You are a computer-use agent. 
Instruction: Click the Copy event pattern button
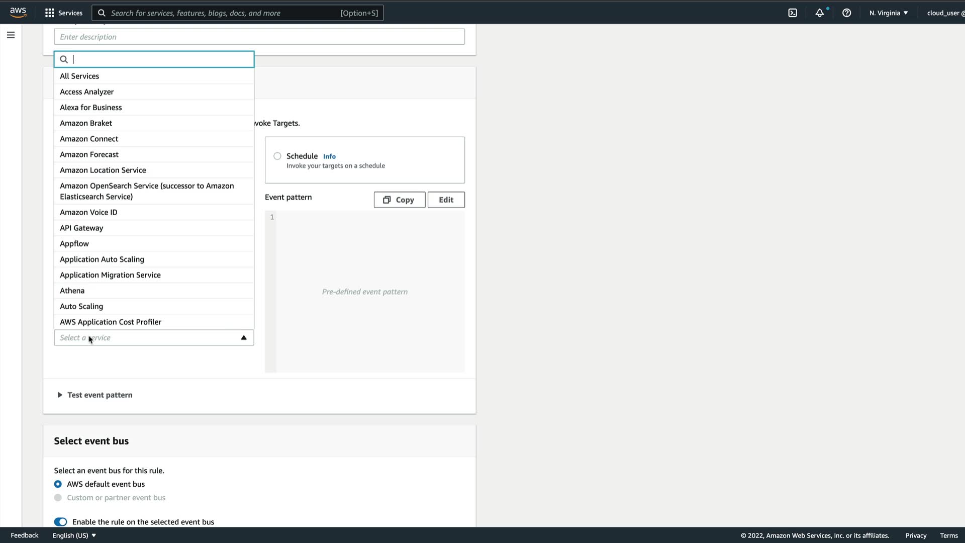coord(399,200)
